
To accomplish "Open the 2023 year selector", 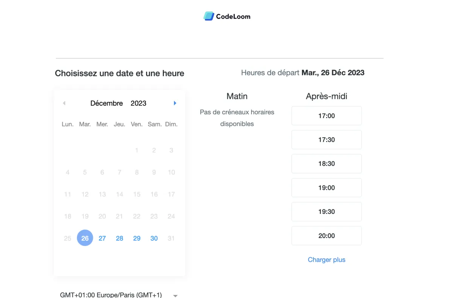I will click(139, 103).
